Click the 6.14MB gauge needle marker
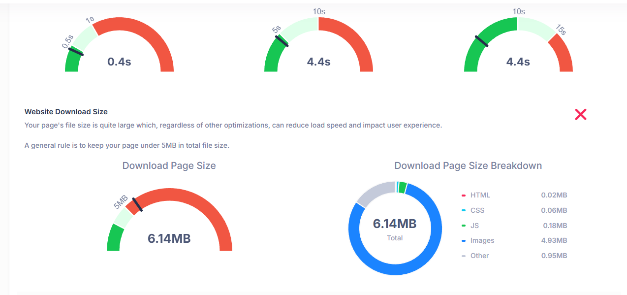Image resolution: width=627 pixels, height=295 pixels. pyautogui.click(x=137, y=204)
